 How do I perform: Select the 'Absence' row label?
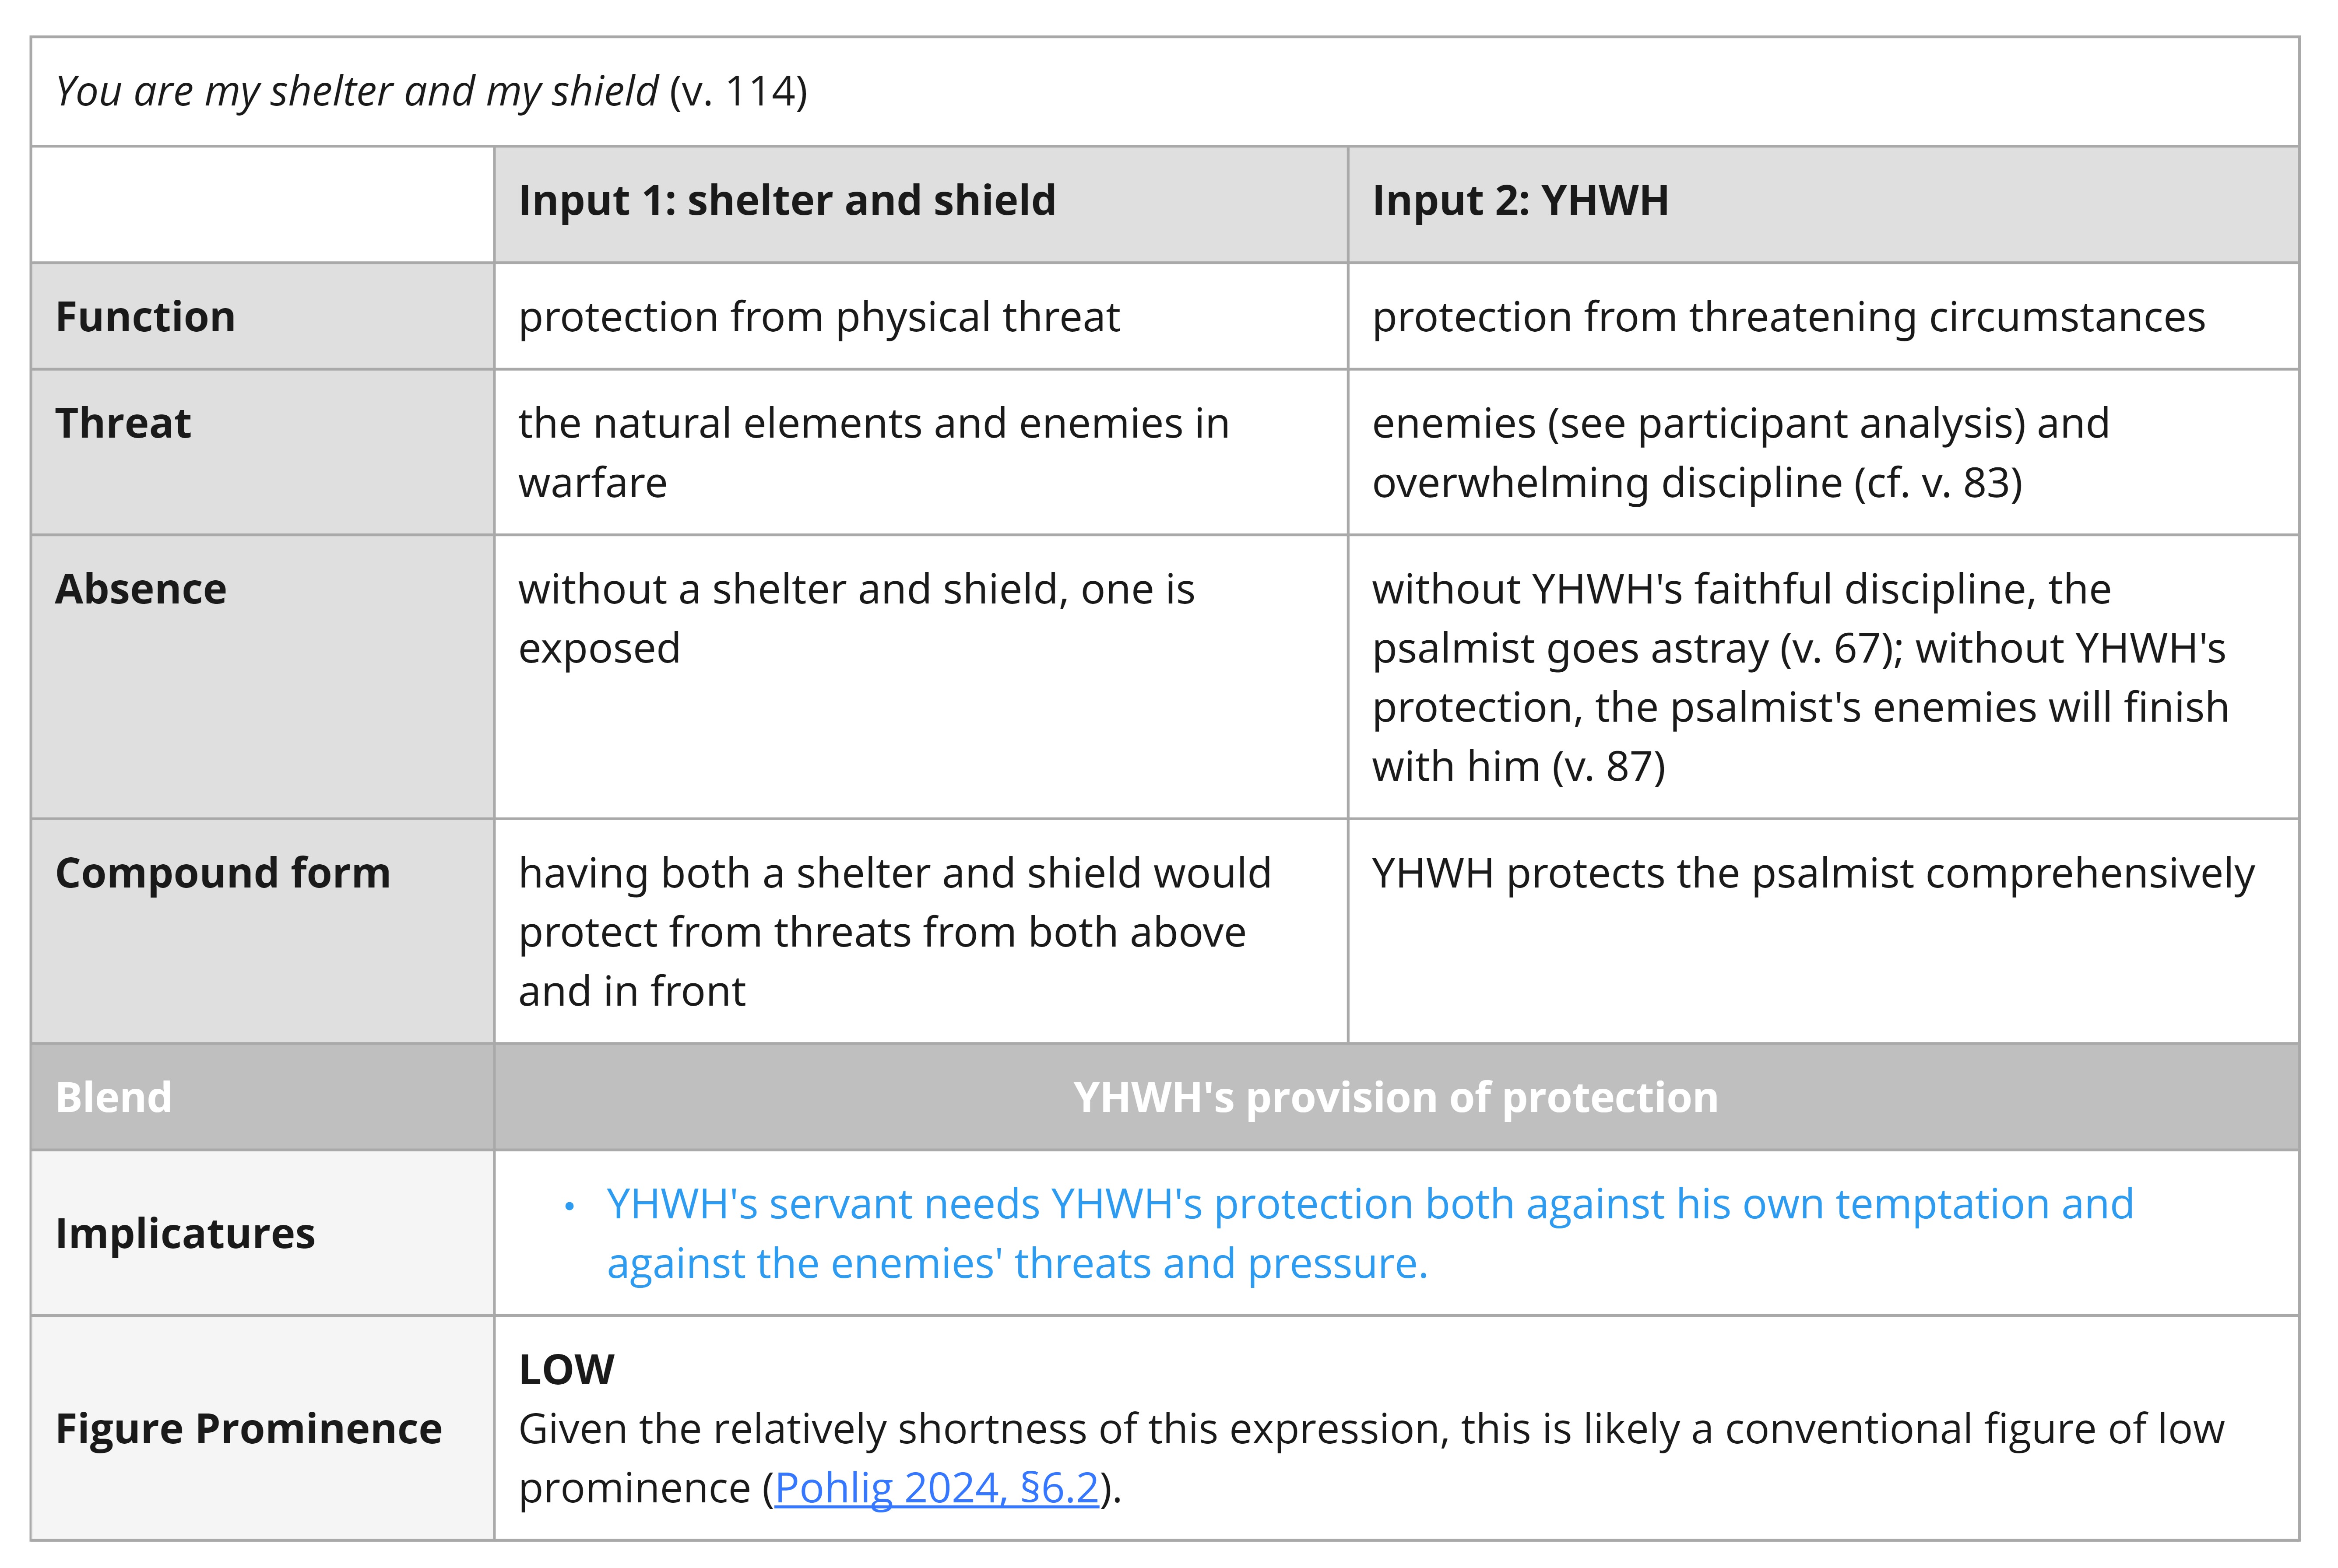pos(141,589)
